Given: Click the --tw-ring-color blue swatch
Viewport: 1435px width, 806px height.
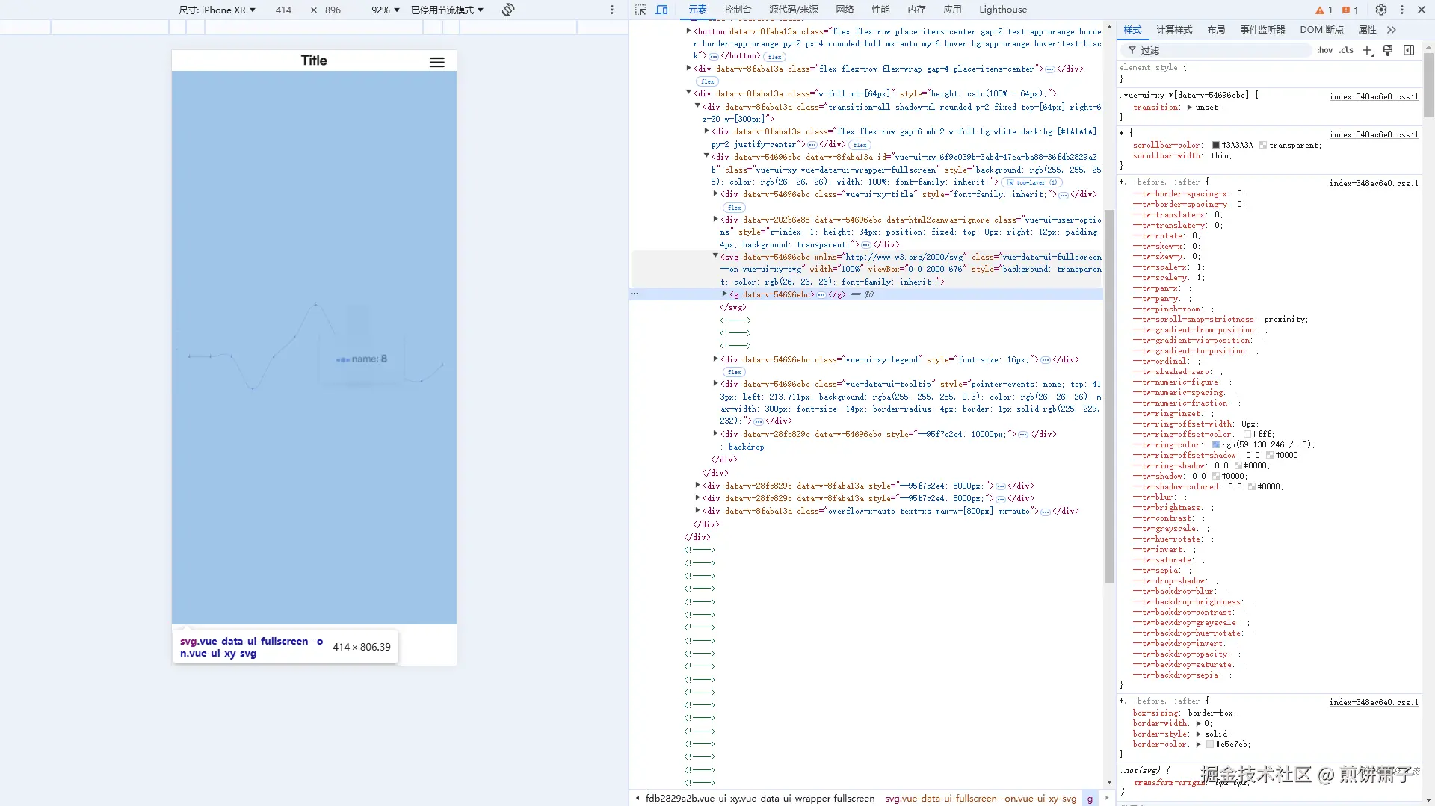Looking at the screenshot, I should tap(1216, 445).
